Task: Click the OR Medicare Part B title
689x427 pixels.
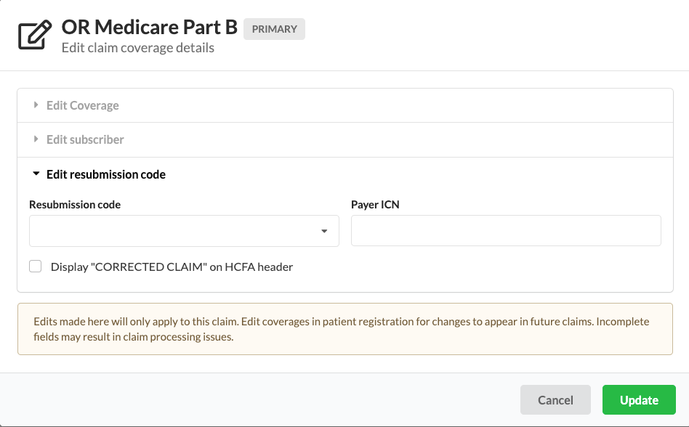Action: [x=149, y=28]
